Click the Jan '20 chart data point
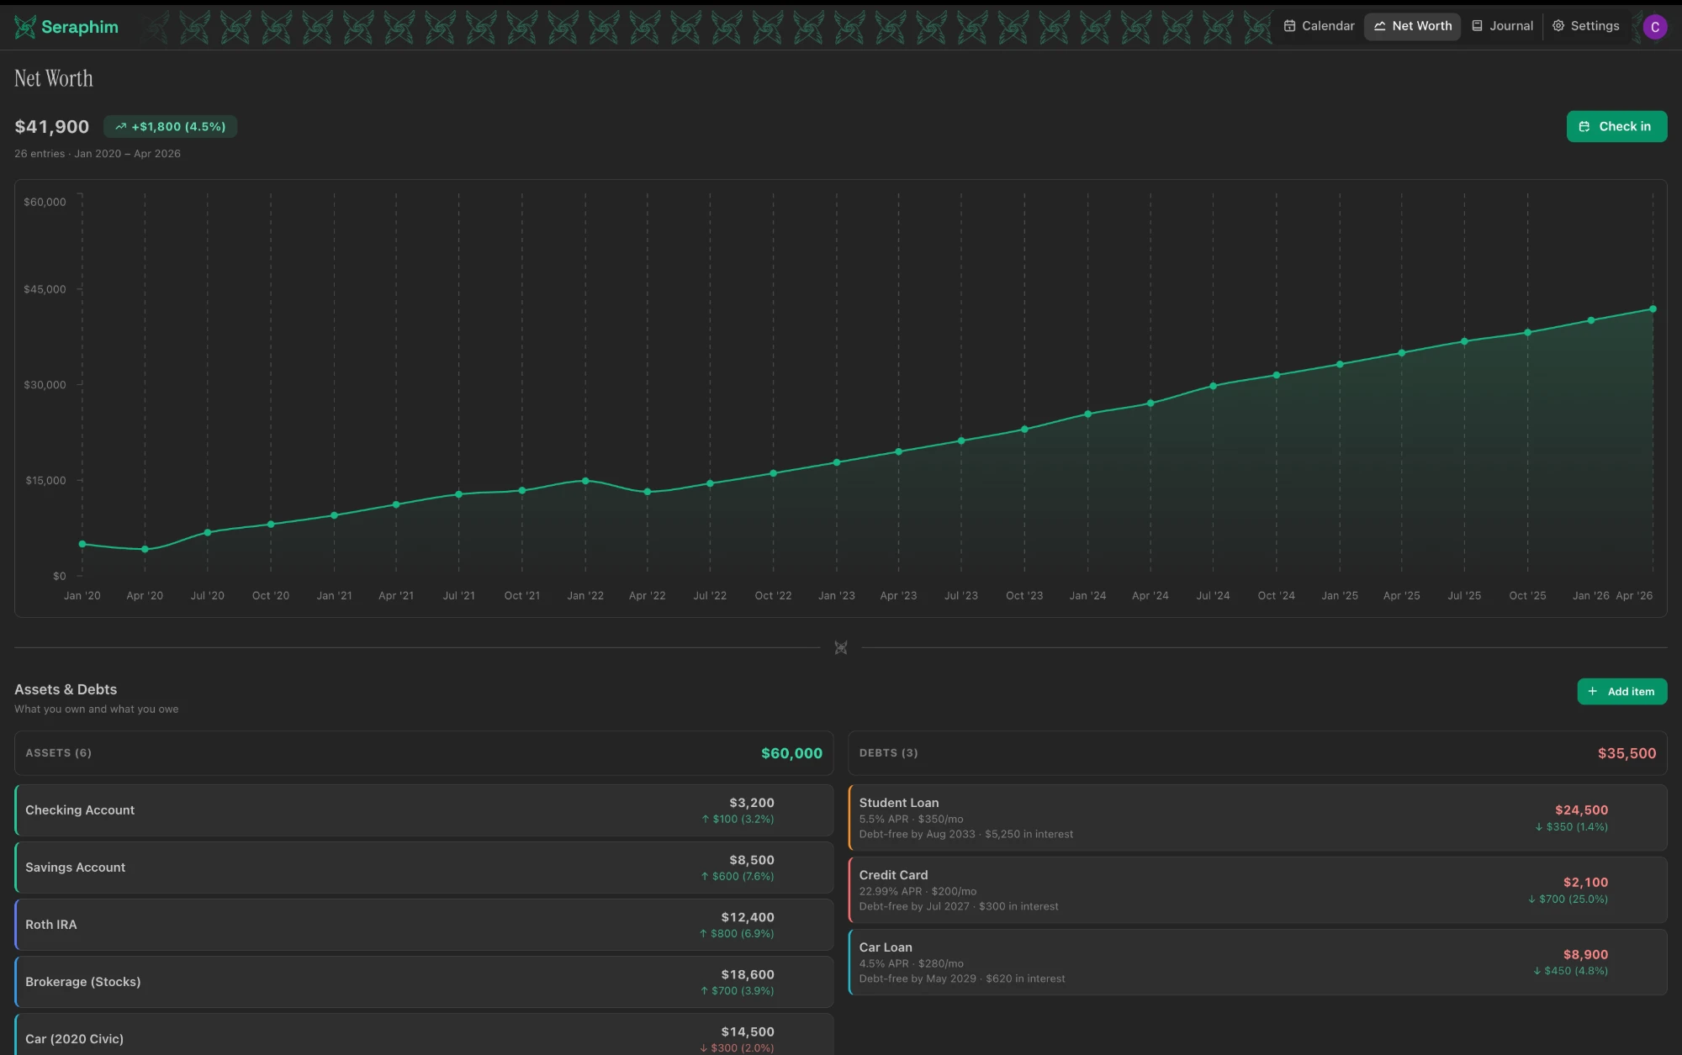The image size is (1682, 1055). 82,544
